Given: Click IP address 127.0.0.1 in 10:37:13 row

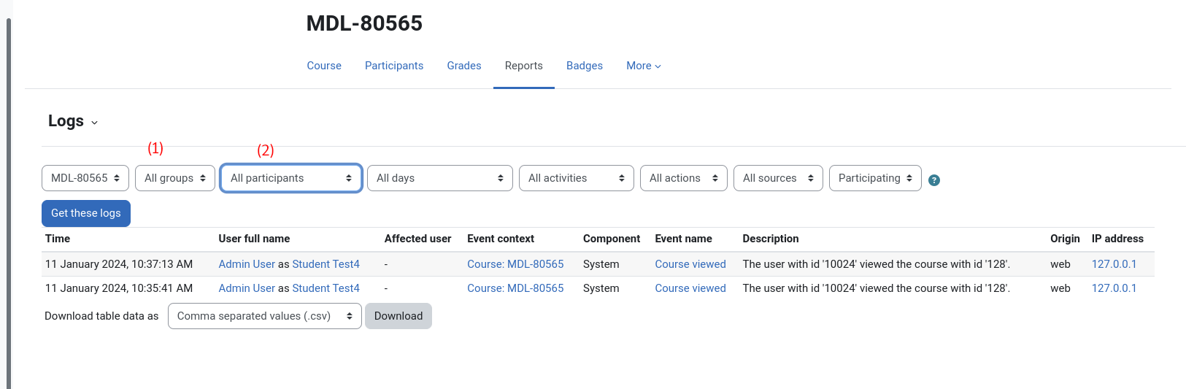Looking at the screenshot, I should [1114, 264].
